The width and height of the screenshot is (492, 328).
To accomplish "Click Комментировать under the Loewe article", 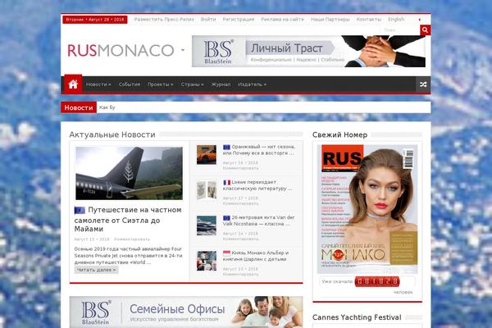I will pyautogui.click(x=240, y=204).
